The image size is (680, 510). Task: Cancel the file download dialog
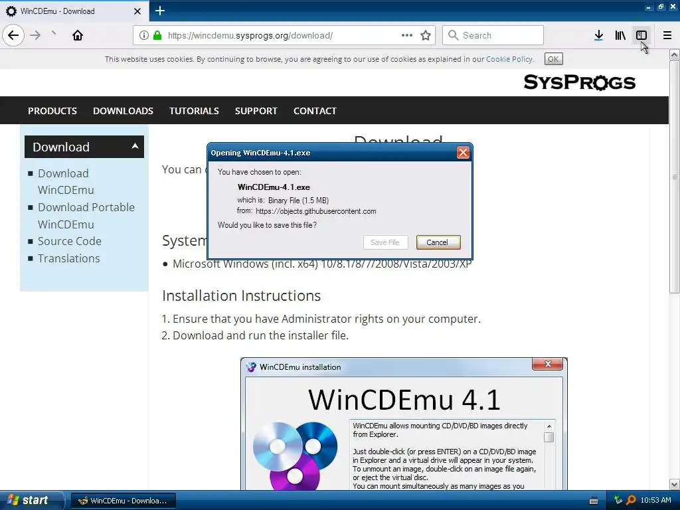point(438,242)
